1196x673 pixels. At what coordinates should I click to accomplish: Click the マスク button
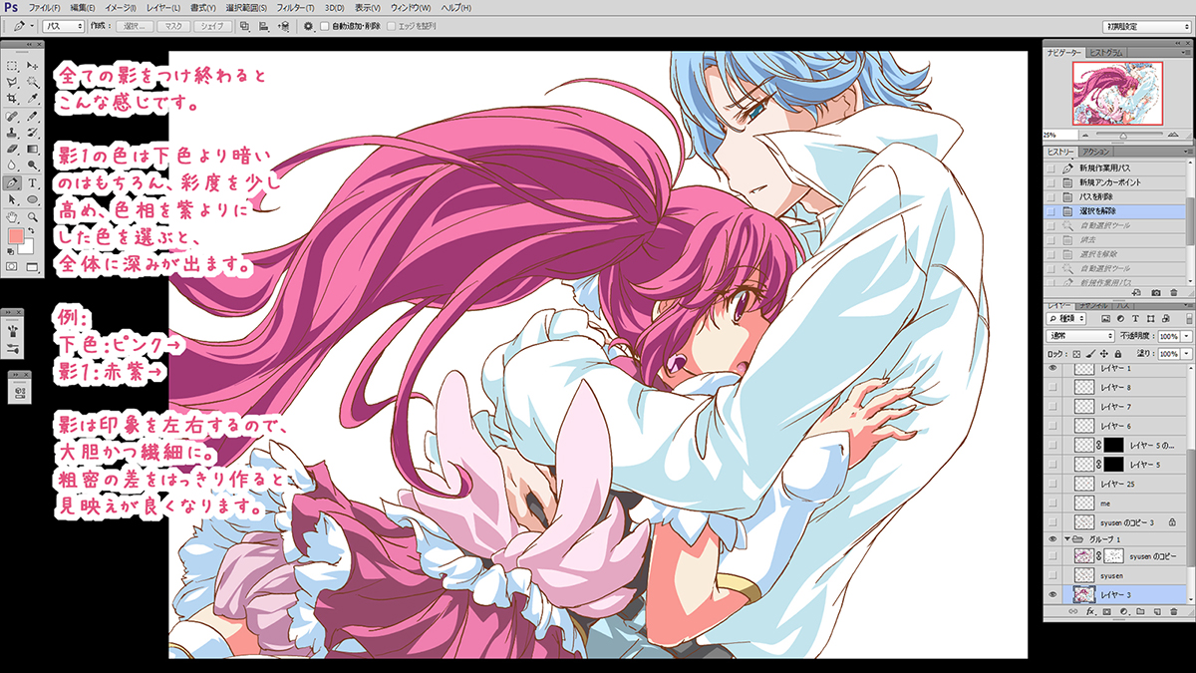tap(173, 26)
